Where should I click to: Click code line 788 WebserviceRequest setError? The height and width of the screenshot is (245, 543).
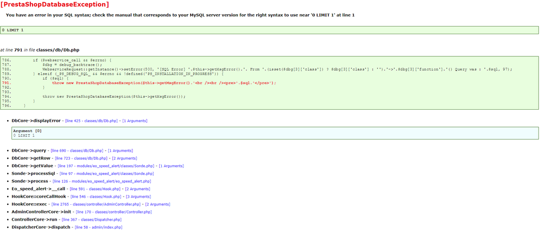[277, 70]
